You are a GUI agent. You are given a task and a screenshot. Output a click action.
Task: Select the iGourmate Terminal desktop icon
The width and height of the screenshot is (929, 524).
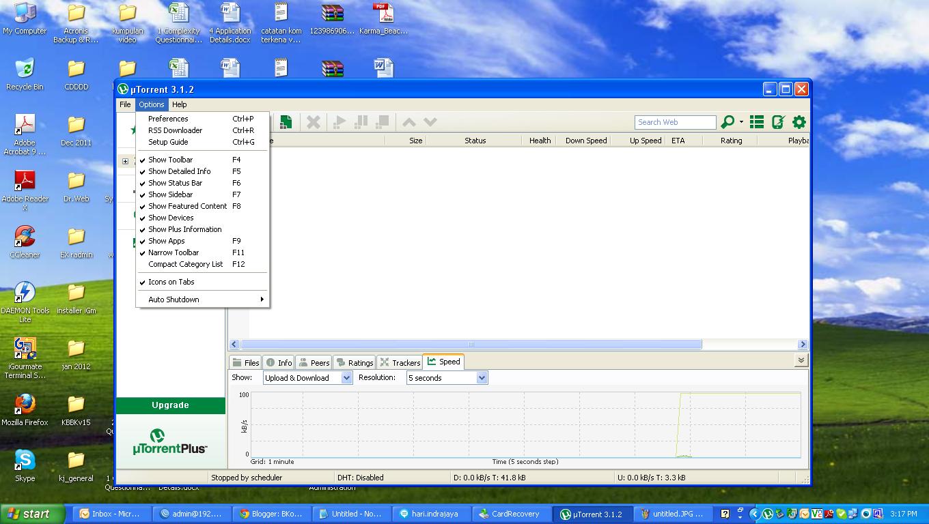tap(25, 359)
